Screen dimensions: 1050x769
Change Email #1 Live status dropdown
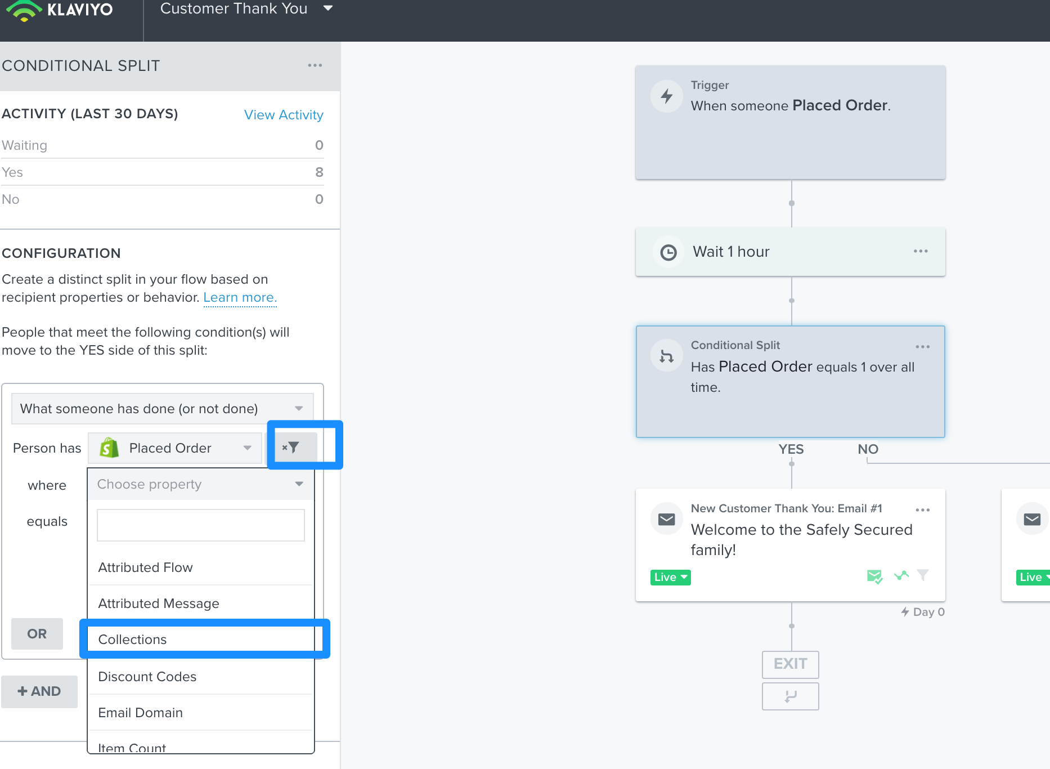(x=671, y=577)
